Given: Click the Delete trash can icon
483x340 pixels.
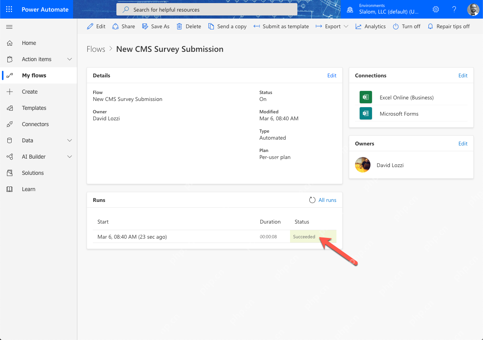Looking at the screenshot, I should (179, 26).
